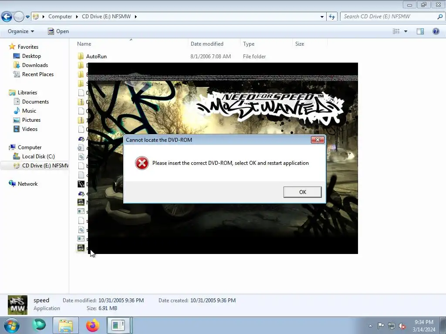Select CD Drive (E:) NFSMW breadcrumb
The width and height of the screenshot is (446, 334).
point(106,17)
